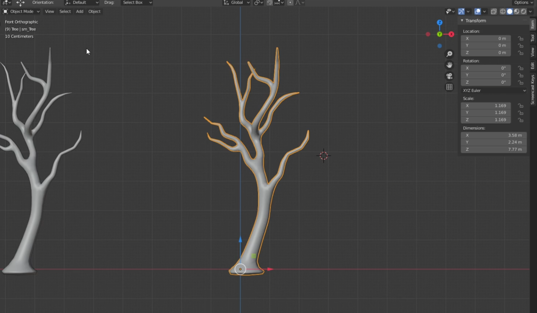537x313 pixels.
Task: Switch to rendered shading
Action: [x=523, y=11]
